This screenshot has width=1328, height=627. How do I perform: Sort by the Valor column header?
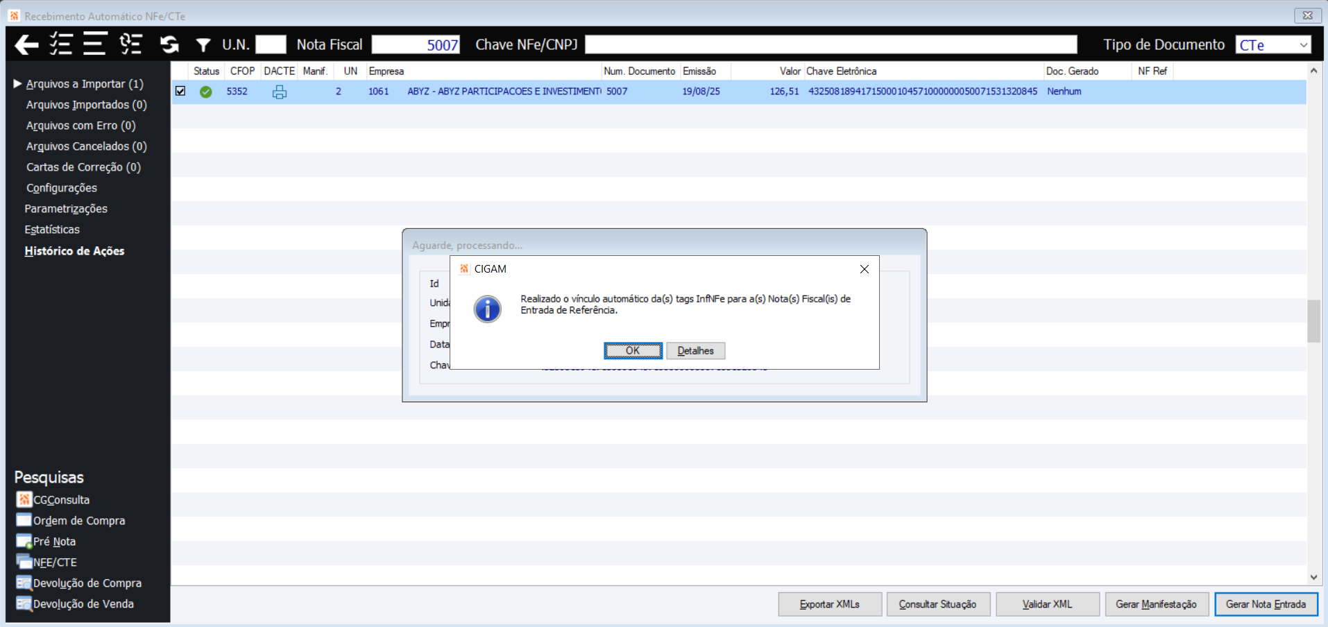(x=767, y=71)
